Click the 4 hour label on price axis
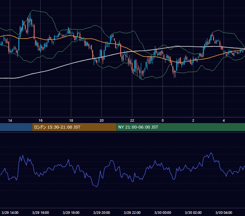The height and width of the screenshot is (216, 245). click(224, 121)
